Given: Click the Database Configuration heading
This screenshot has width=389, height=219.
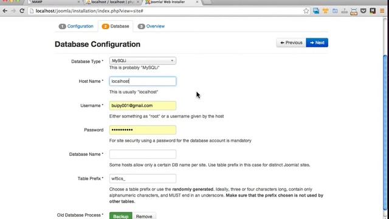Looking at the screenshot, I should (97, 44).
